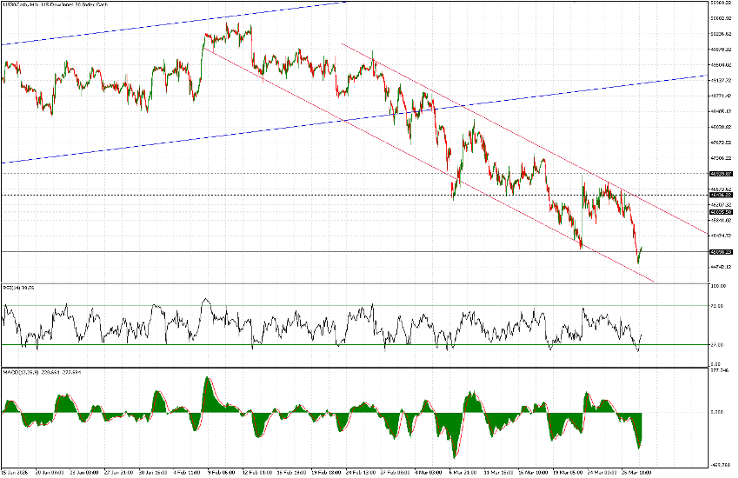Click the divider between price chart and RSI

(348, 282)
